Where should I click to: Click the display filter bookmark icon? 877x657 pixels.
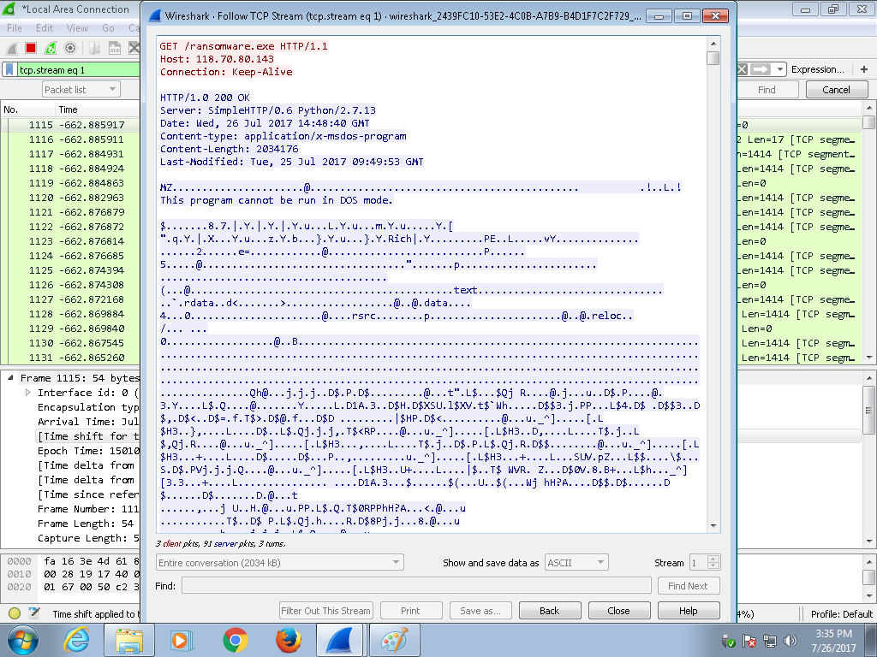(9, 70)
